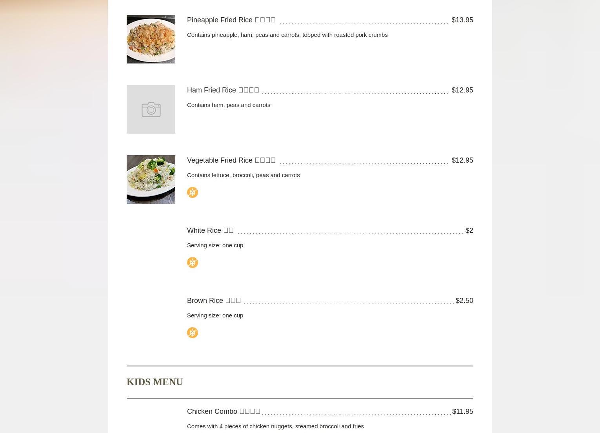Open the Pineapple Fried Rice photo thumbnail

pyautogui.click(x=151, y=39)
